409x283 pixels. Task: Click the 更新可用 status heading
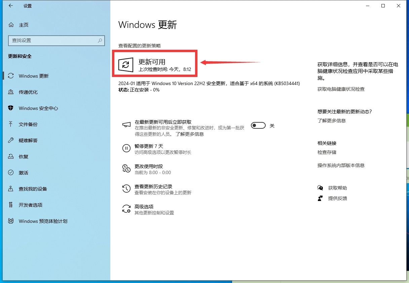coord(152,62)
